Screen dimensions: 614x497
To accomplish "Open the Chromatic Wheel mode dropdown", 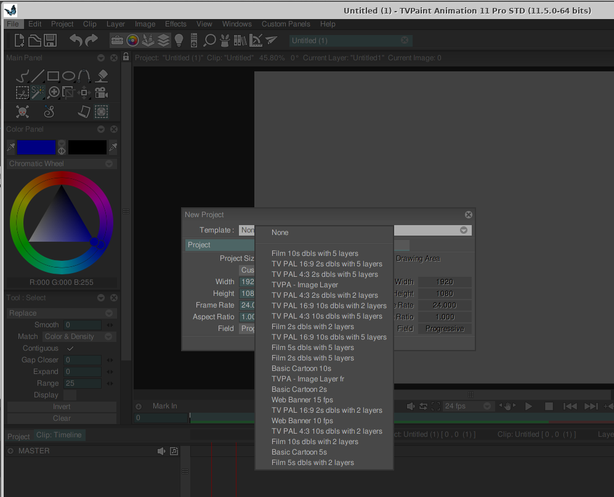I will [x=109, y=164].
